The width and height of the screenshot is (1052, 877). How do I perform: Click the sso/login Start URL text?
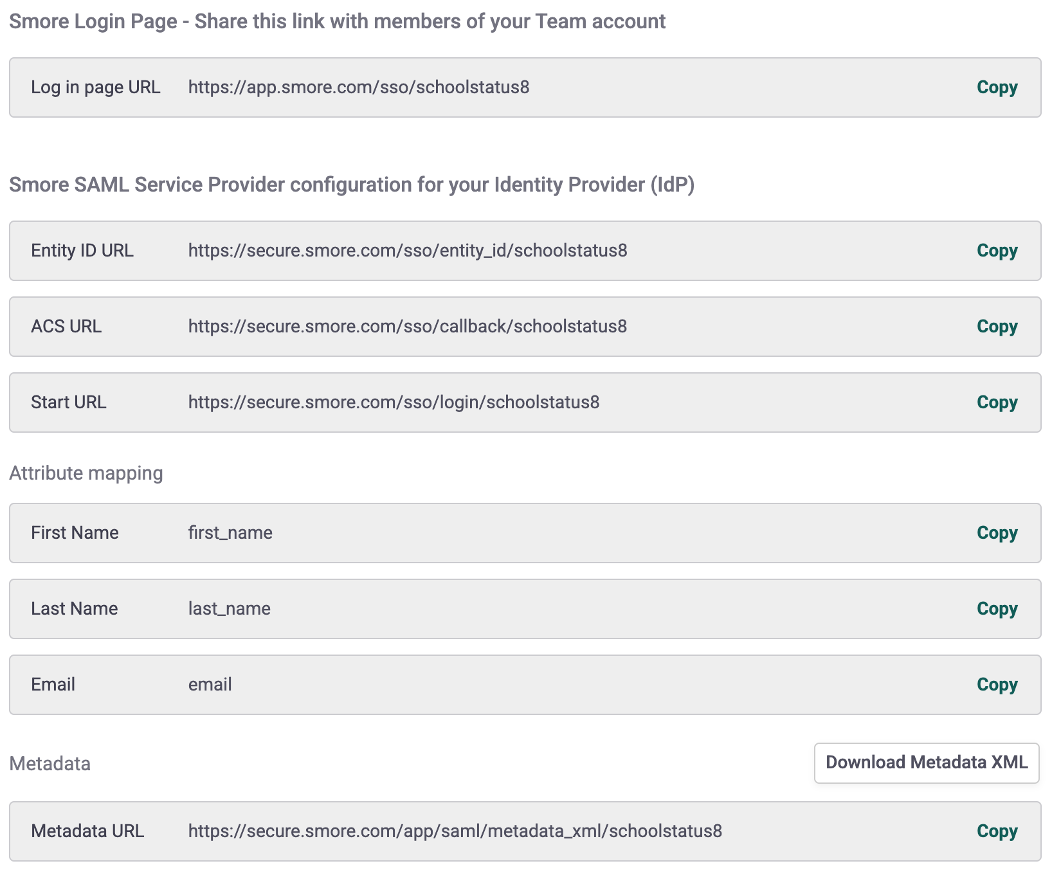(394, 402)
